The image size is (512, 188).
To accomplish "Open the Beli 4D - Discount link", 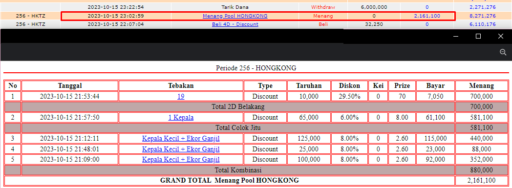I will [x=235, y=24].
